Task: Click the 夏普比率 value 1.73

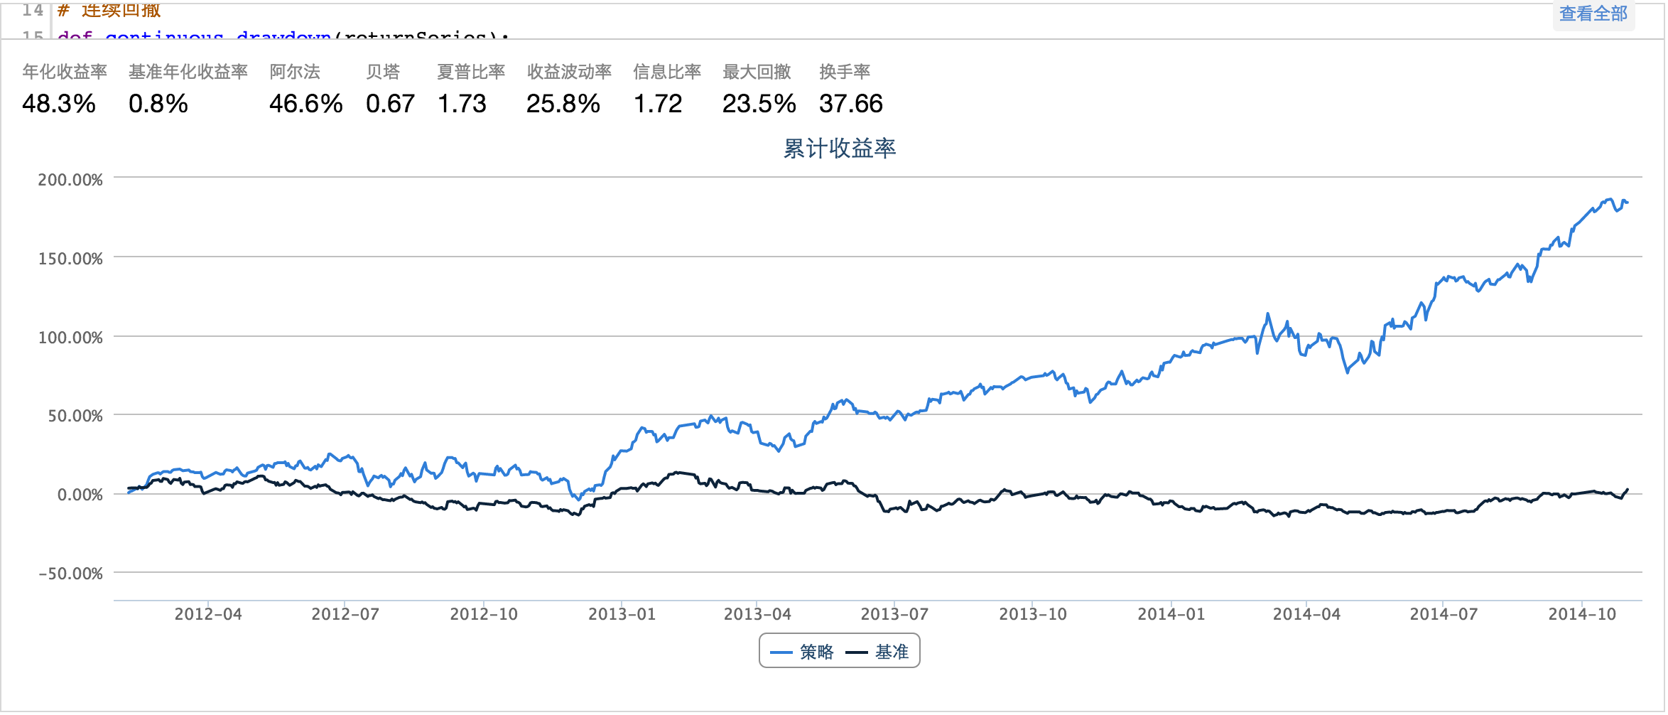Action: pyautogui.click(x=462, y=104)
